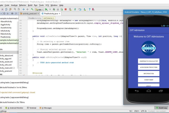Click the Profile app icon
This screenshot has width=169, height=113.
tap(58, 10)
